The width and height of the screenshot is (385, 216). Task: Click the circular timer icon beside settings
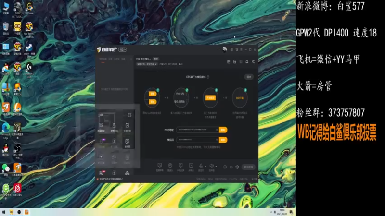click(x=231, y=167)
